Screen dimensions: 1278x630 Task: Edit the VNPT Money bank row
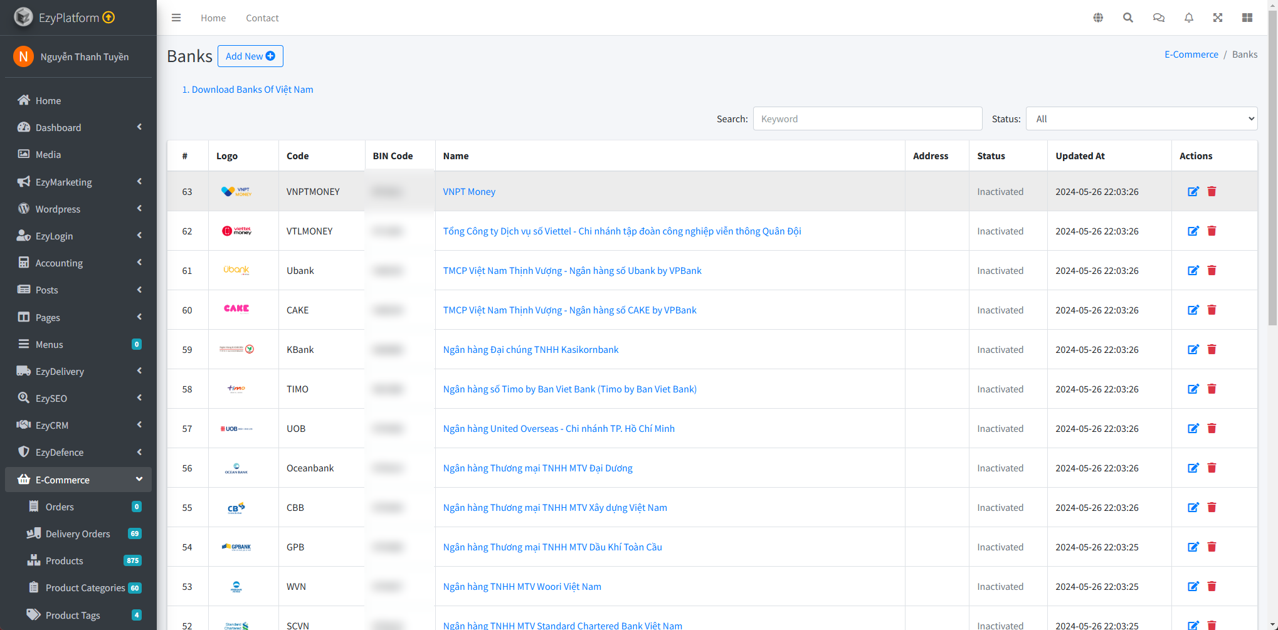point(1193,192)
